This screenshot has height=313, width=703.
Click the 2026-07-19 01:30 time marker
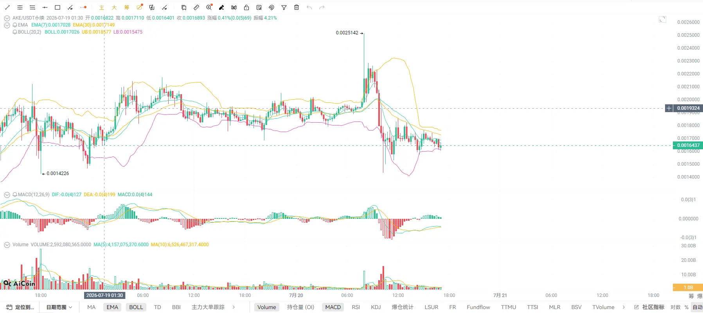click(x=104, y=295)
